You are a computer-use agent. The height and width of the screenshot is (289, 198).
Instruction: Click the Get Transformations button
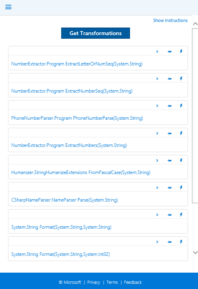(x=96, y=33)
